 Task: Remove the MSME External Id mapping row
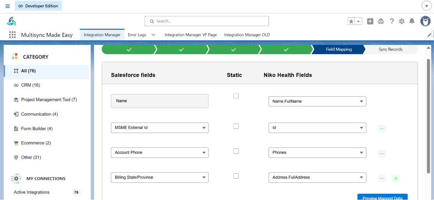point(382,129)
